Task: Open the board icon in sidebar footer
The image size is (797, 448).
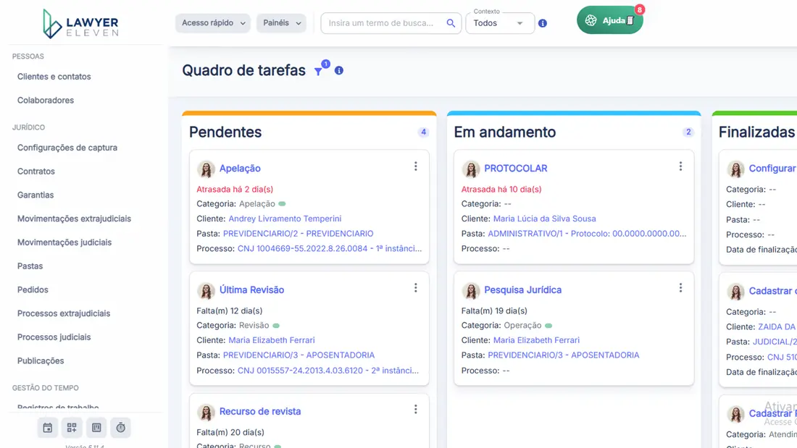Action: 96,428
